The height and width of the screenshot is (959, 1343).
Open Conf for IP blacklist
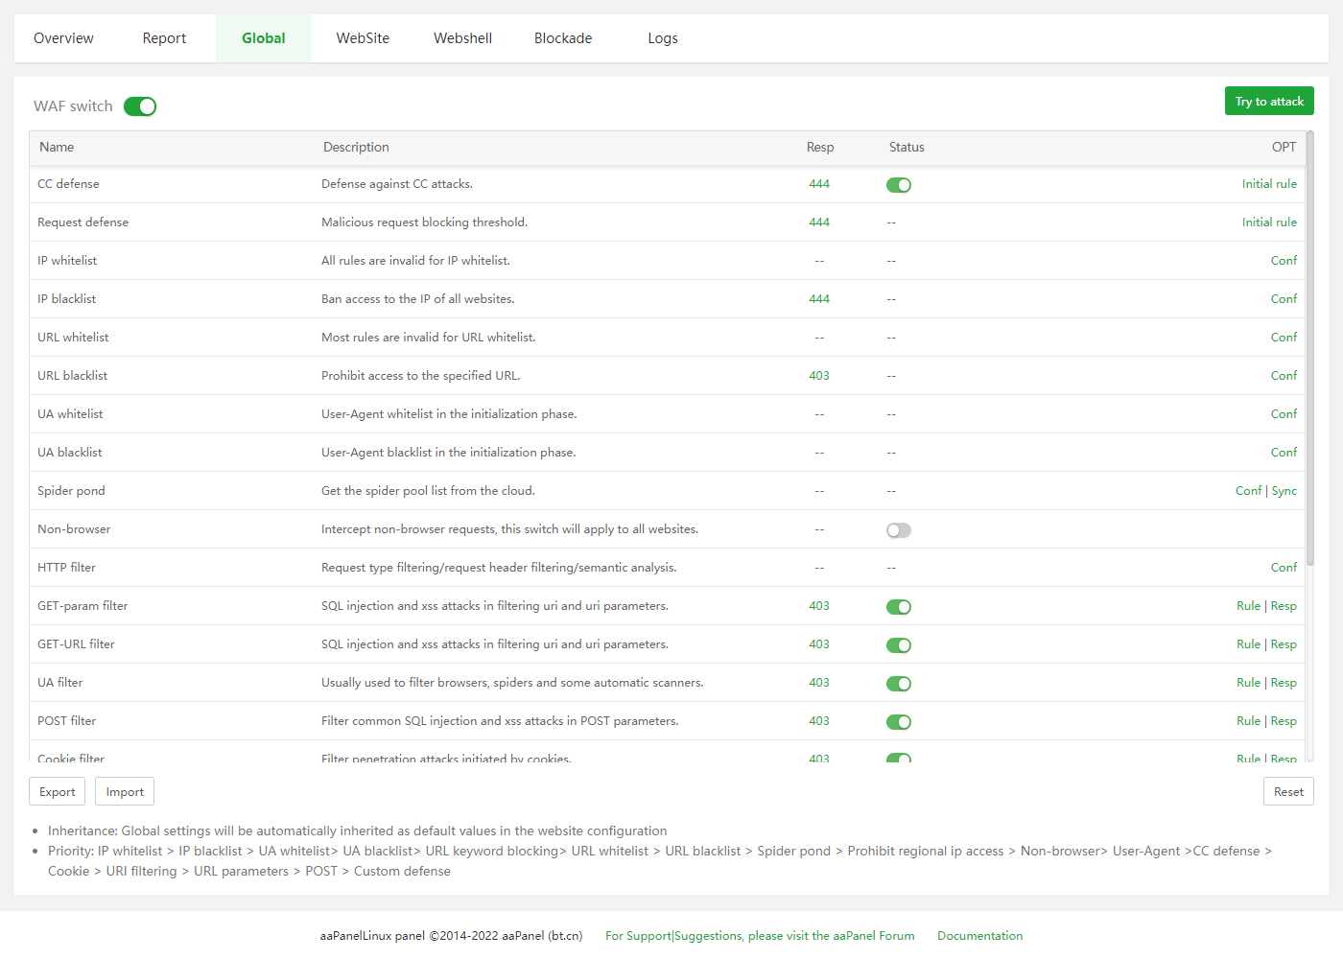click(x=1283, y=299)
